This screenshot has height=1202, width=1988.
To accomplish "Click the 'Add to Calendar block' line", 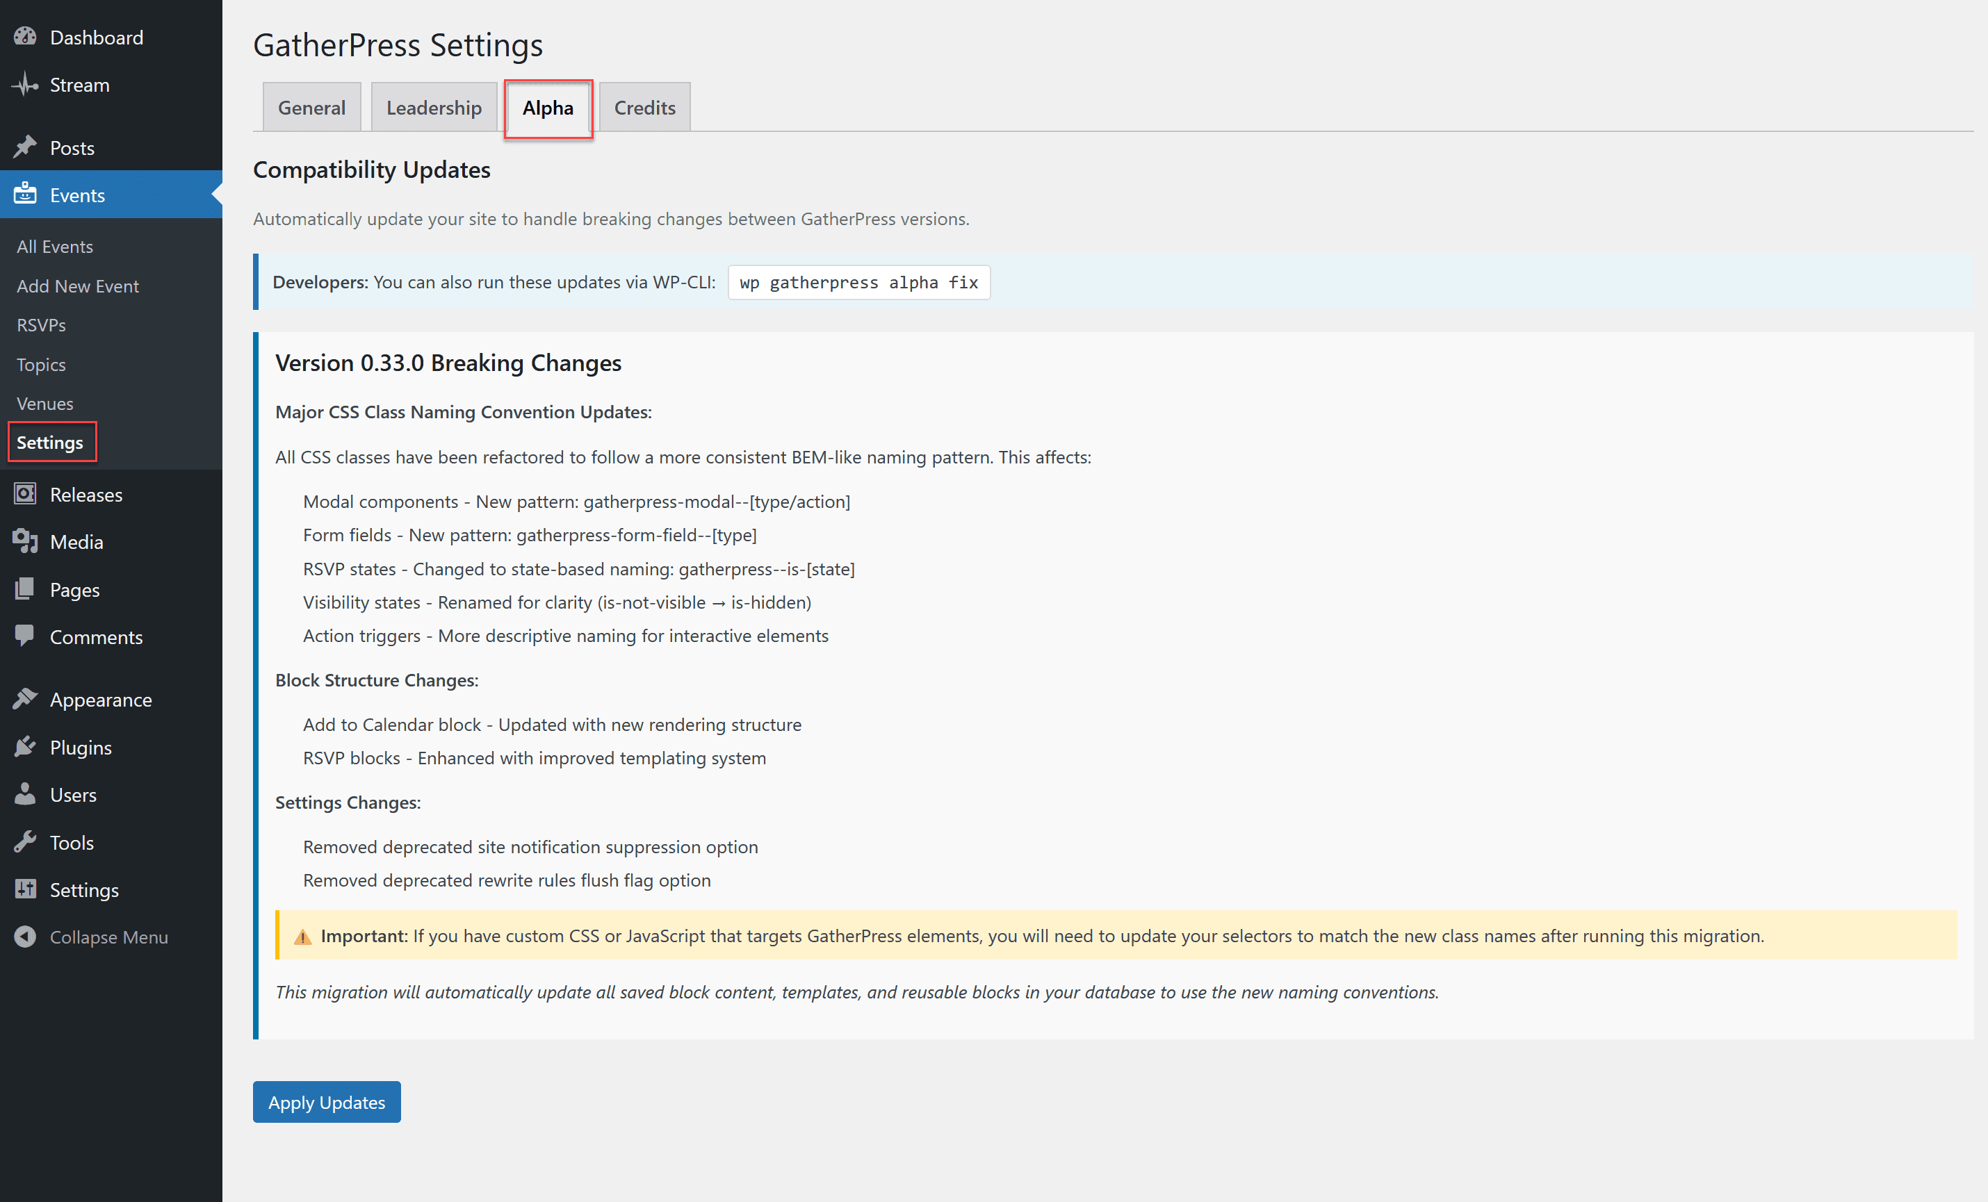I will click(x=553, y=725).
